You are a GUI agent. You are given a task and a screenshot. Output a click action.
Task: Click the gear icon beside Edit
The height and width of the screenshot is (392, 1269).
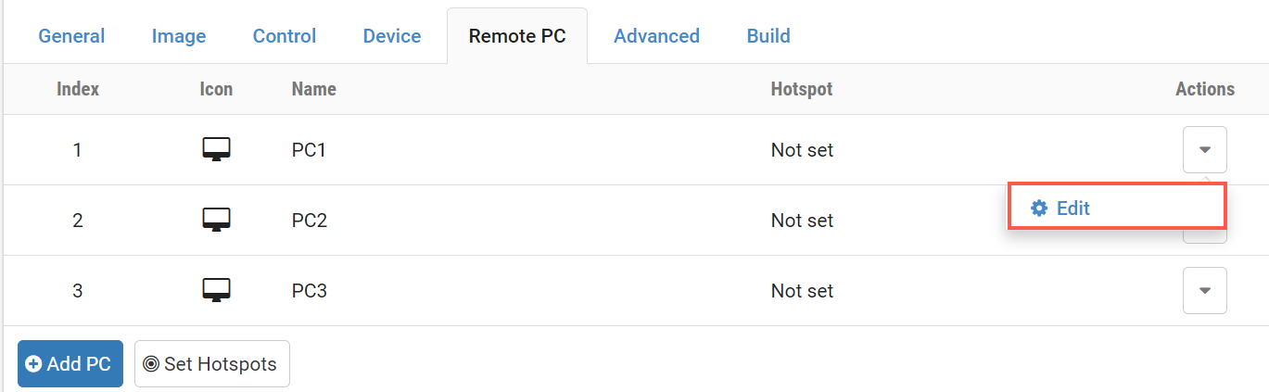pos(1039,208)
